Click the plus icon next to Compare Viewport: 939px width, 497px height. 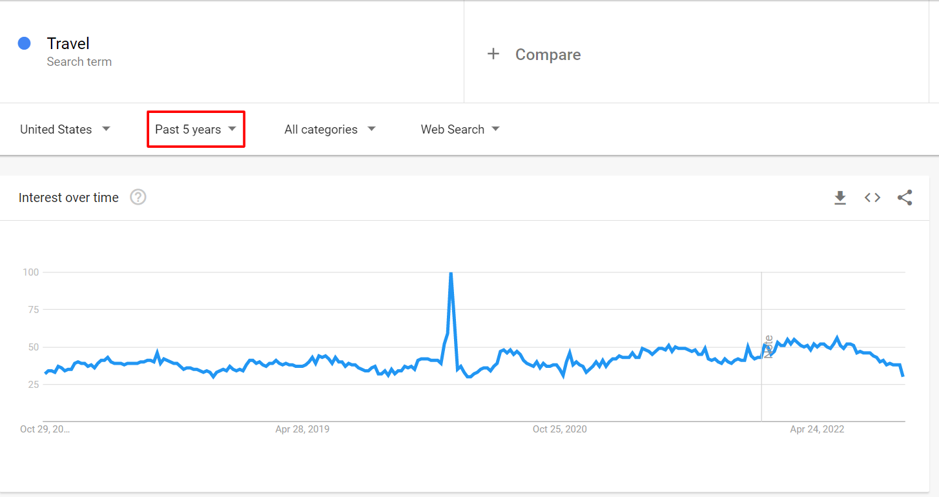[493, 54]
